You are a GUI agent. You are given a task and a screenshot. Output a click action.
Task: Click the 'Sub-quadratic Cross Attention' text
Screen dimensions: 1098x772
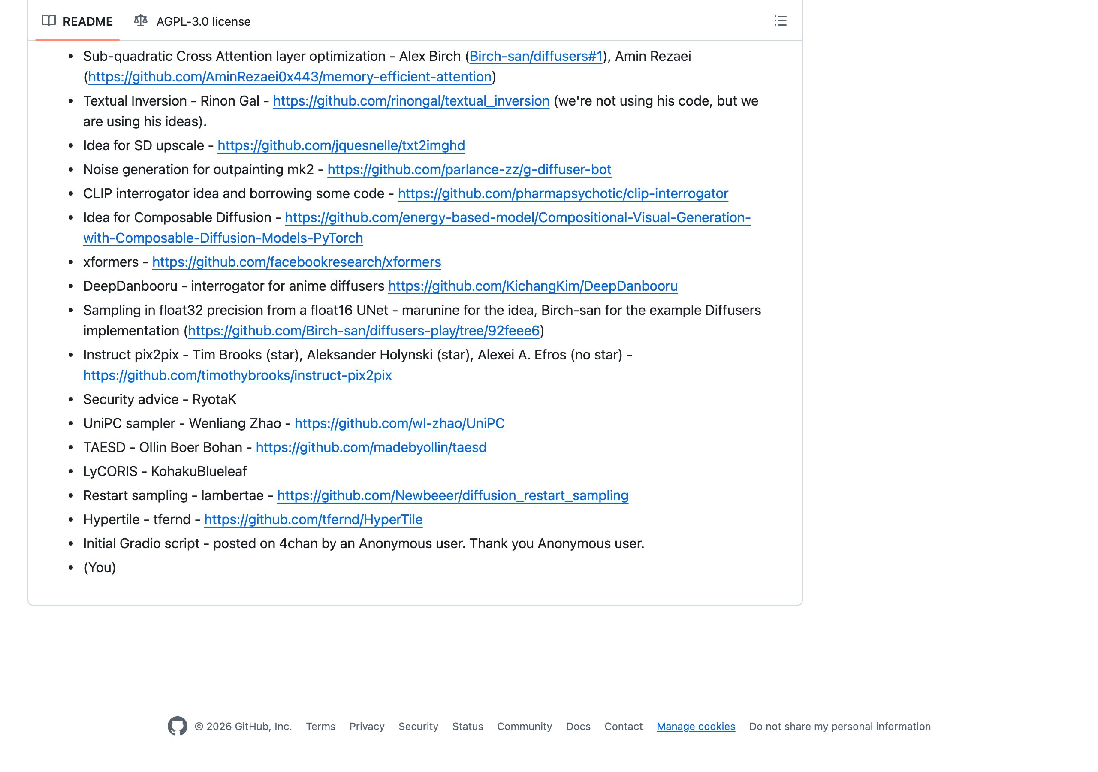[x=179, y=57]
